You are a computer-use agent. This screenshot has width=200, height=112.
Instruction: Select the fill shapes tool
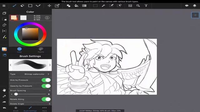(x=68, y=6)
